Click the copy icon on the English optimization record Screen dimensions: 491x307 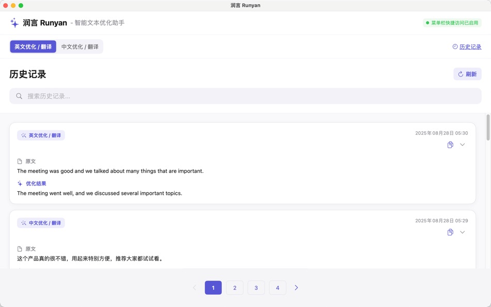click(x=450, y=144)
